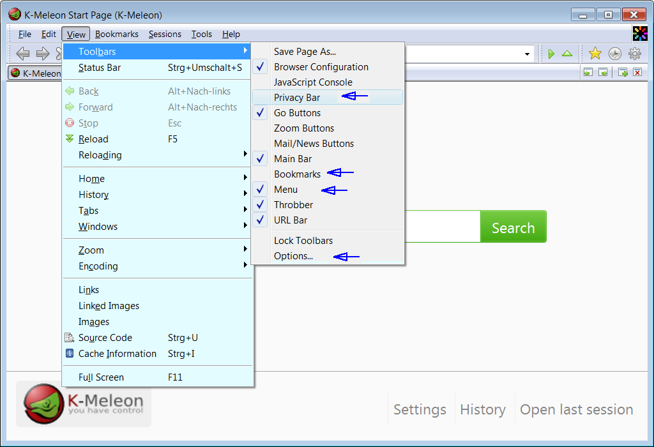Click the Open last session link
The width and height of the screenshot is (654, 447).
click(x=576, y=410)
